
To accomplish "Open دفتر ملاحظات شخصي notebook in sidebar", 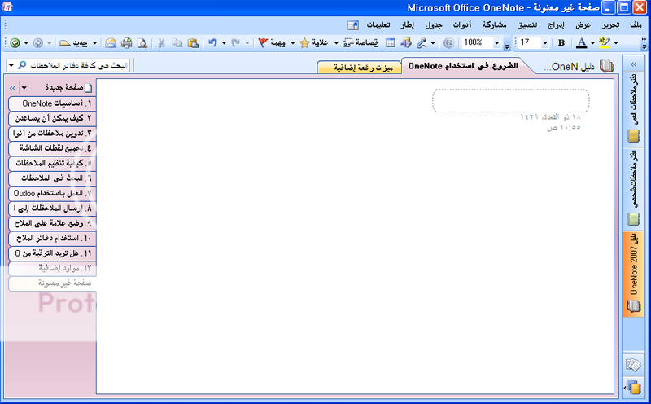I will pos(634,188).
